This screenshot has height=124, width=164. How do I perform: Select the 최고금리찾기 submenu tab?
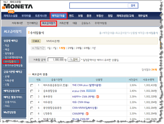[x=49, y=23]
